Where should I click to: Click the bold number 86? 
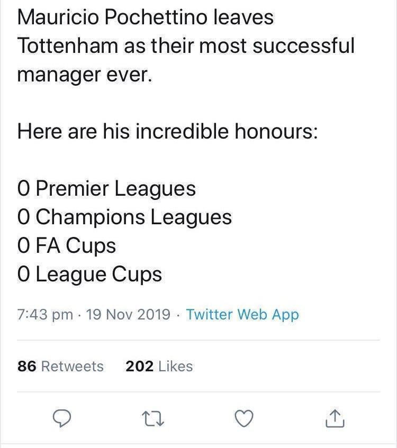[x=26, y=366]
